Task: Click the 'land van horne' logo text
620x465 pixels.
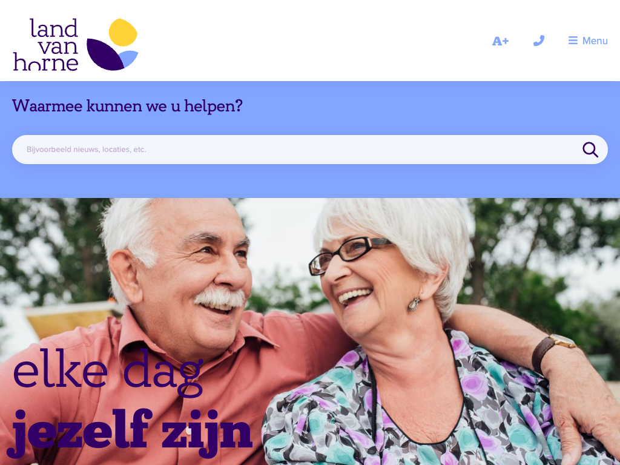Action: click(x=46, y=45)
